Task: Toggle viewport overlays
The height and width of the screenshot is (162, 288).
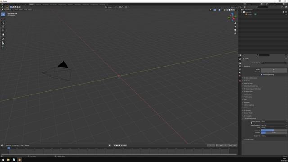Action: pyautogui.click(x=220, y=10)
